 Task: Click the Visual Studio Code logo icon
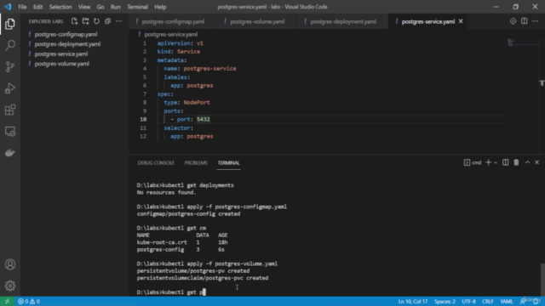click(x=8, y=7)
